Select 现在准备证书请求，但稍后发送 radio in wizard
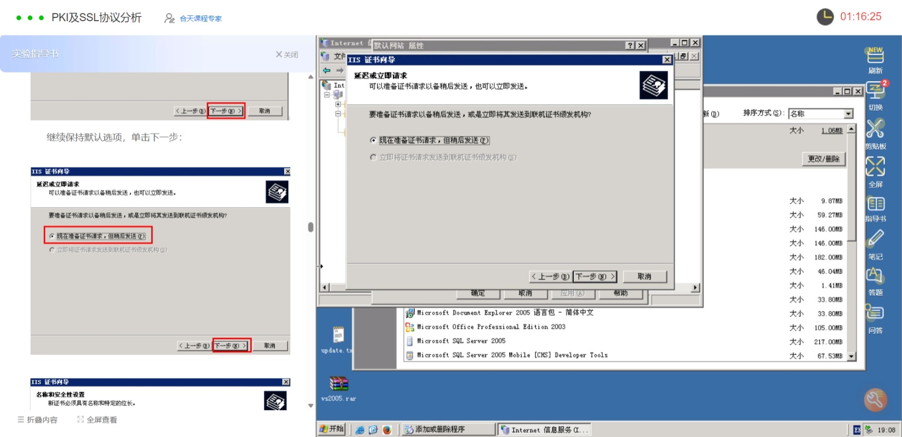 tap(373, 140)
